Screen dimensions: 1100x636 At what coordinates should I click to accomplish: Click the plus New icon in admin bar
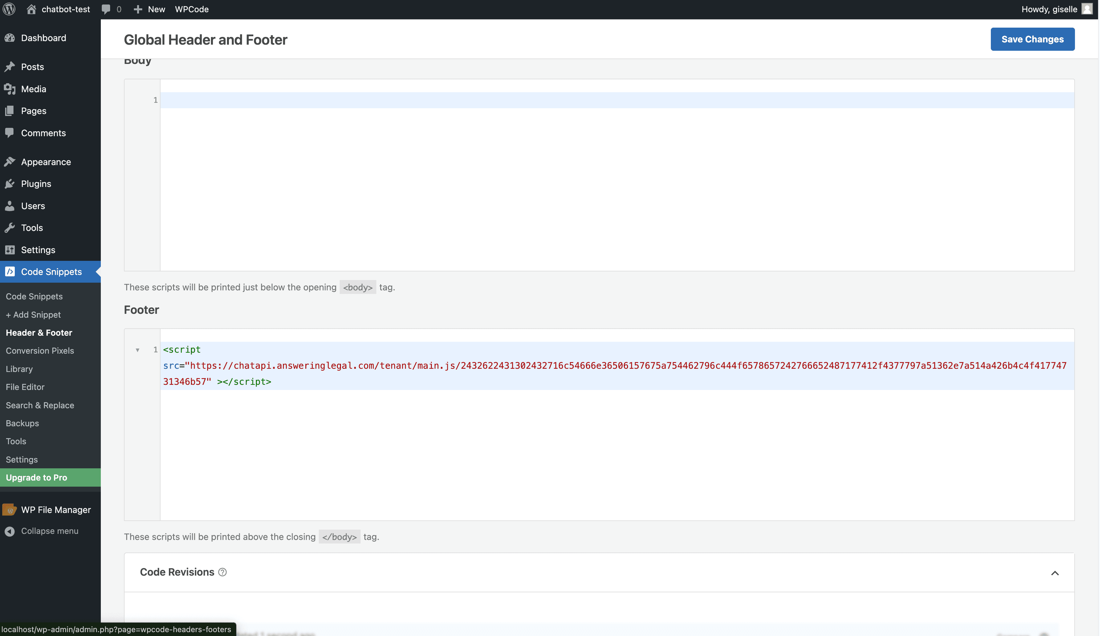(138, 9)
